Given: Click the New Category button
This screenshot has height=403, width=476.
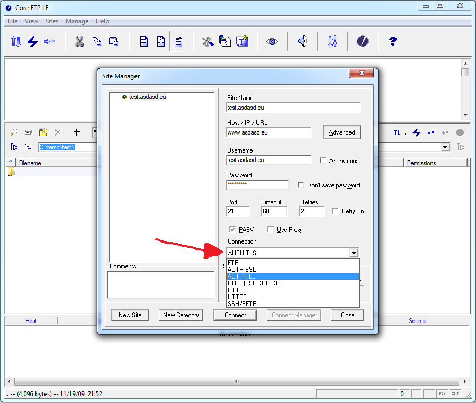Looking at the screenshot, I should (181, 315).
